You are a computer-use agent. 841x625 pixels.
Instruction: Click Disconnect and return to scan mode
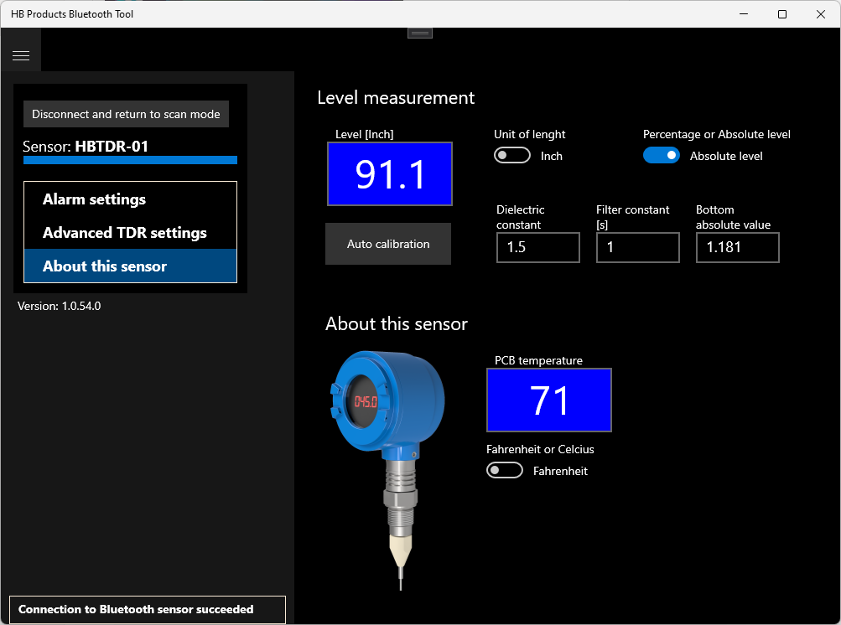point(126,114)
